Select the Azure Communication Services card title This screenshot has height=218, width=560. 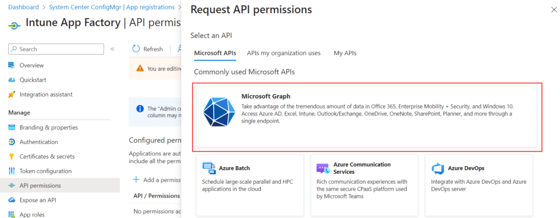pos(362,168)
